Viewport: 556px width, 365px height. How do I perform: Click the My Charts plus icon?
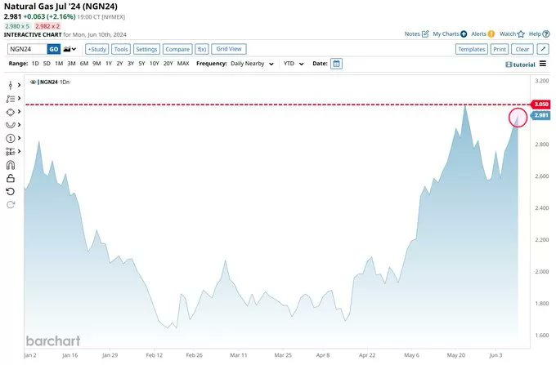pyautogui.click(x=464, y=34)
